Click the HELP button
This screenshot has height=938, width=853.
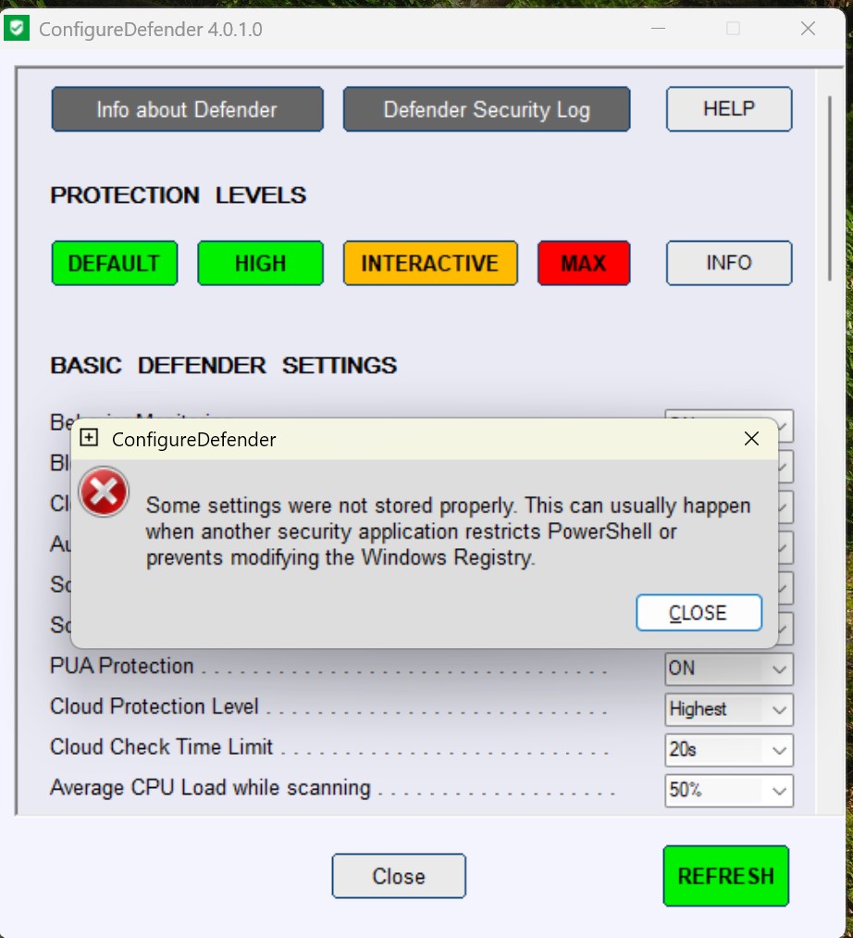pyautogui.click(x=729, y=109)
